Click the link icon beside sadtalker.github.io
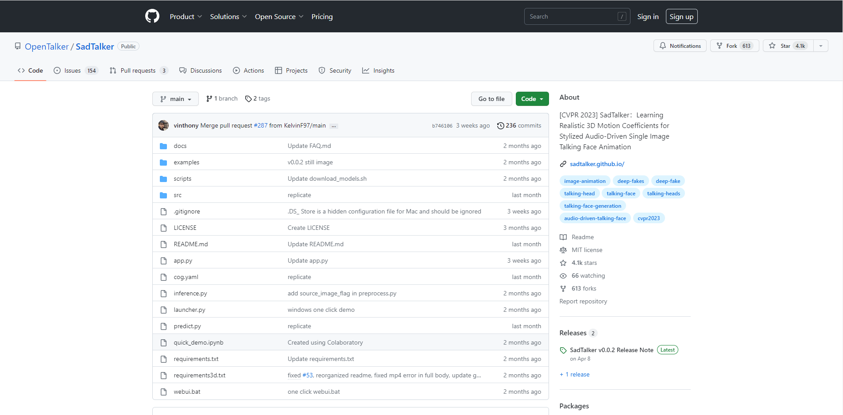This screenshot has width=843, height=415. (x=563, y=164)
